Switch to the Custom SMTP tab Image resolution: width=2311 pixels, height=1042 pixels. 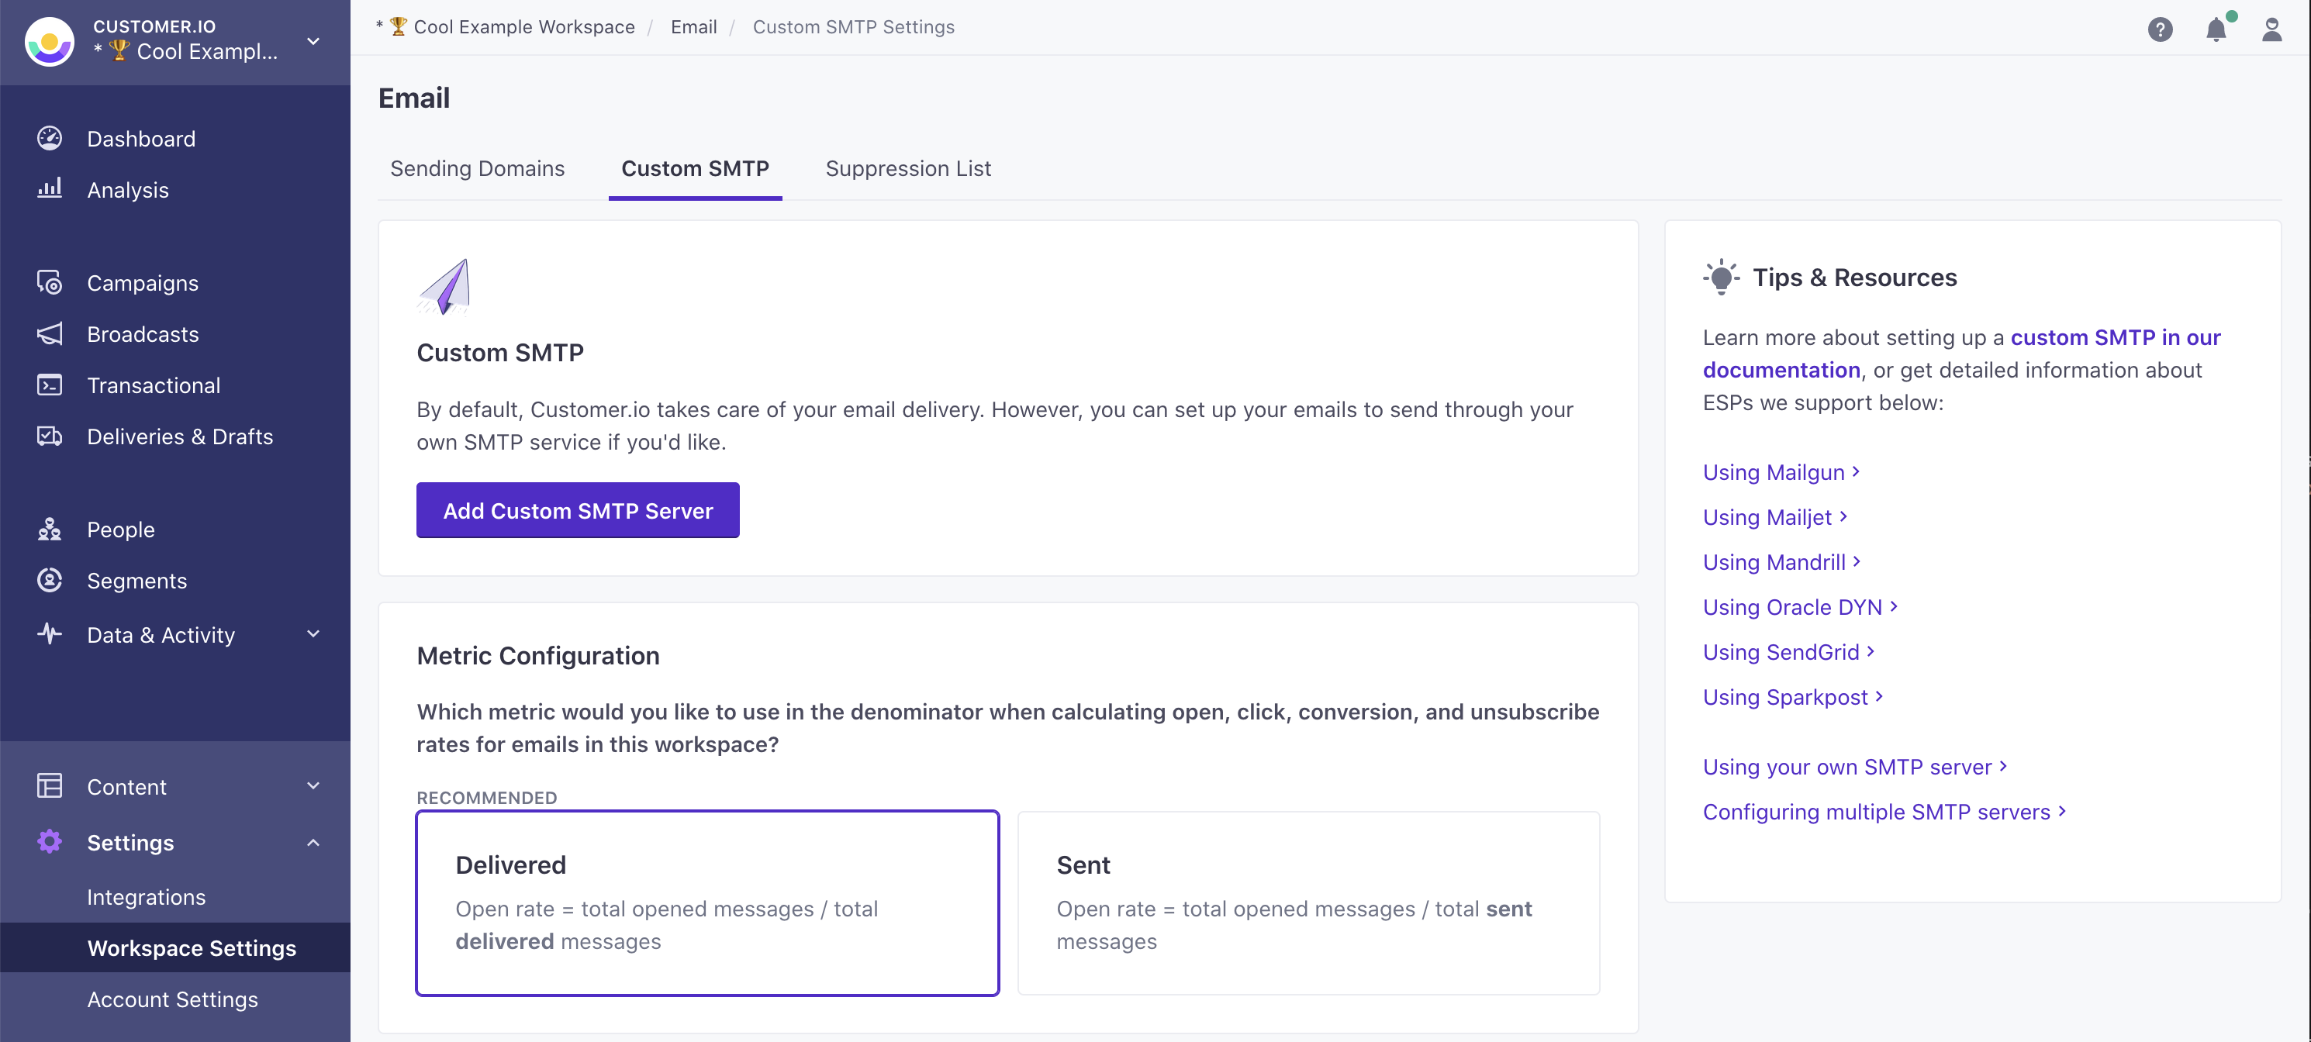(x=696, y=168)
